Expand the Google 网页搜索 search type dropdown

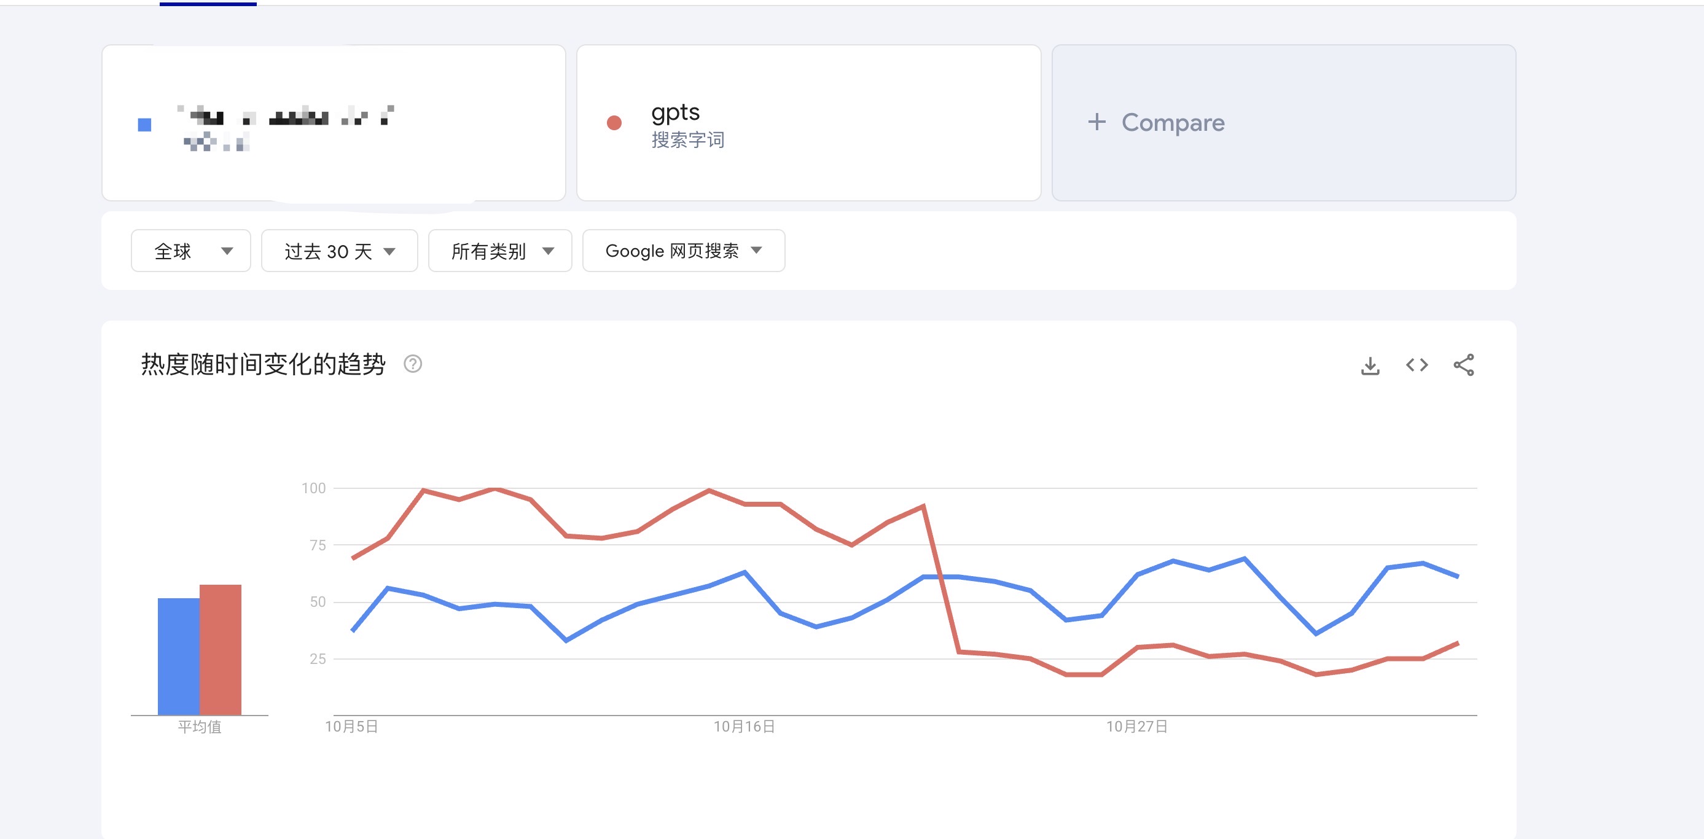pos(683,251)
